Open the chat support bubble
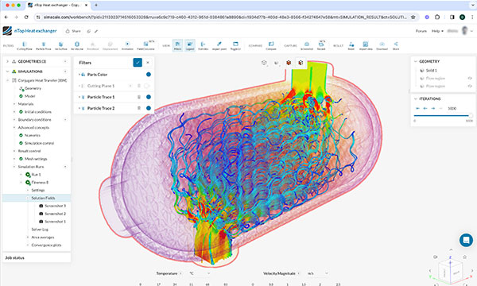The image size is (477, 286). [x=466, y=240]
